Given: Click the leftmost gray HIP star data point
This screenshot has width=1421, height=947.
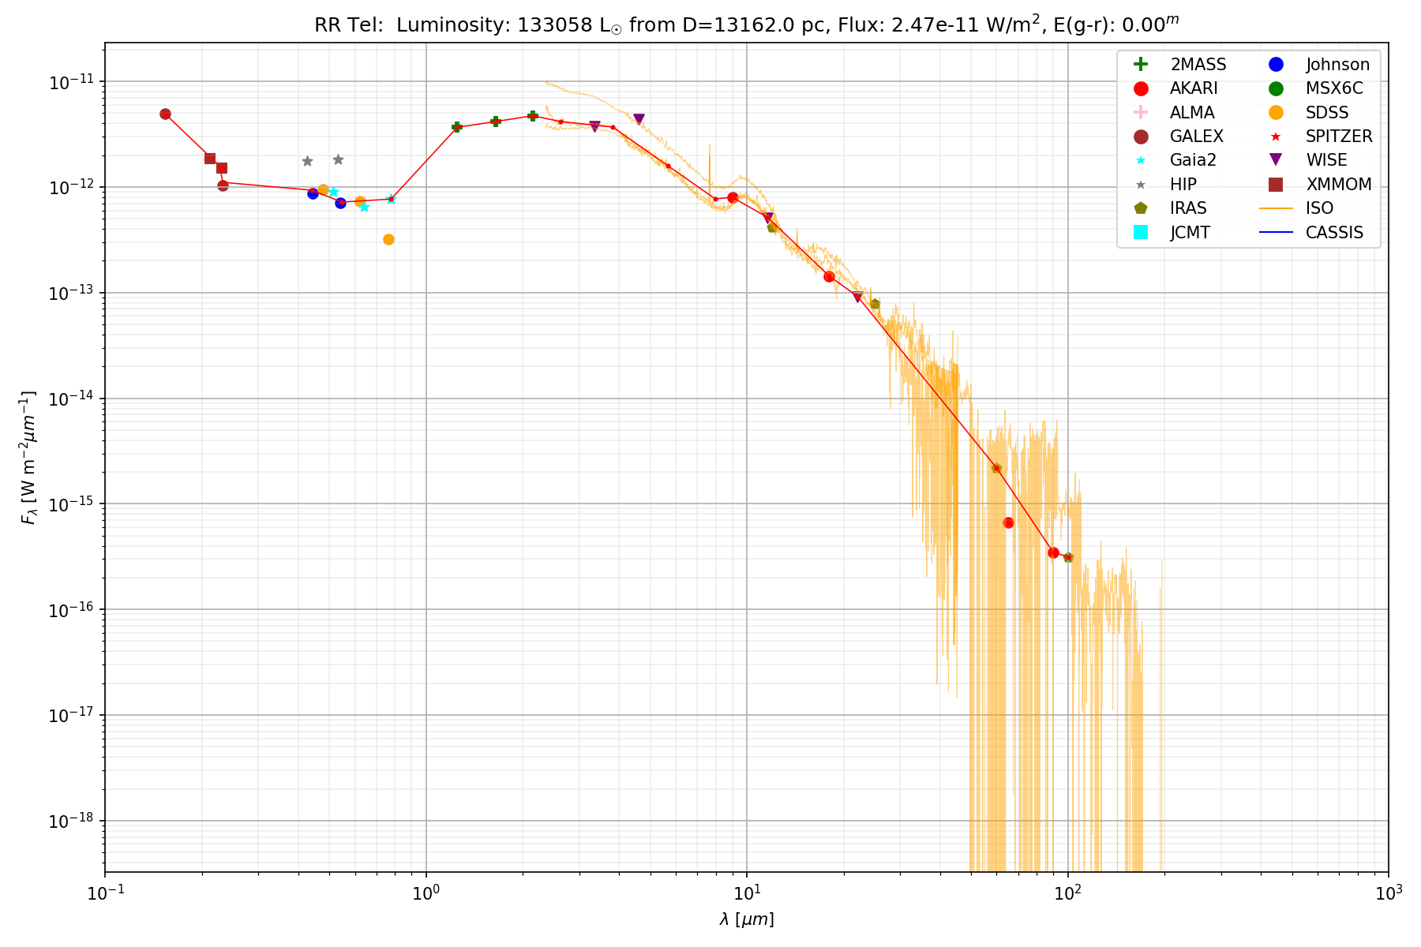Looking at the screenshot, I should click(307, 161).
